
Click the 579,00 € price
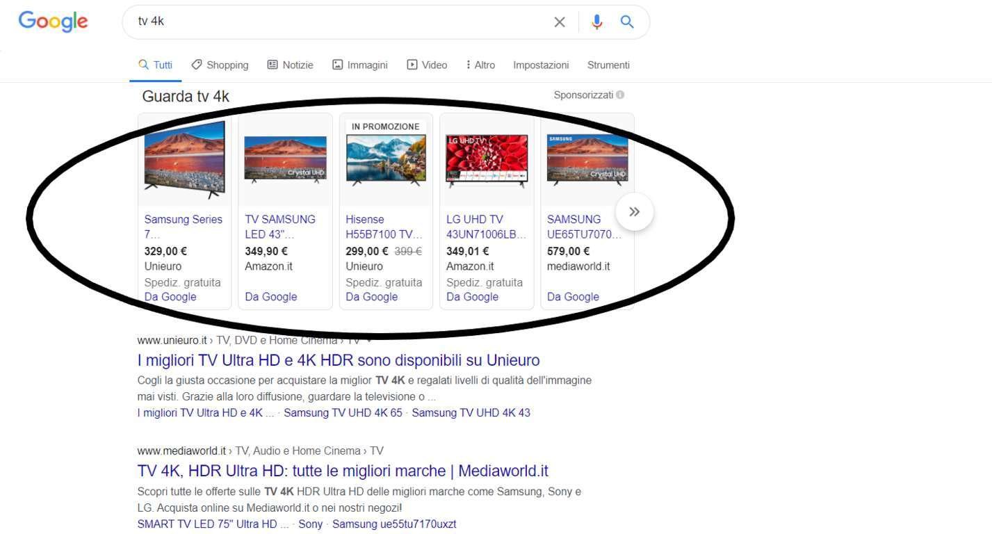(569, 252)
